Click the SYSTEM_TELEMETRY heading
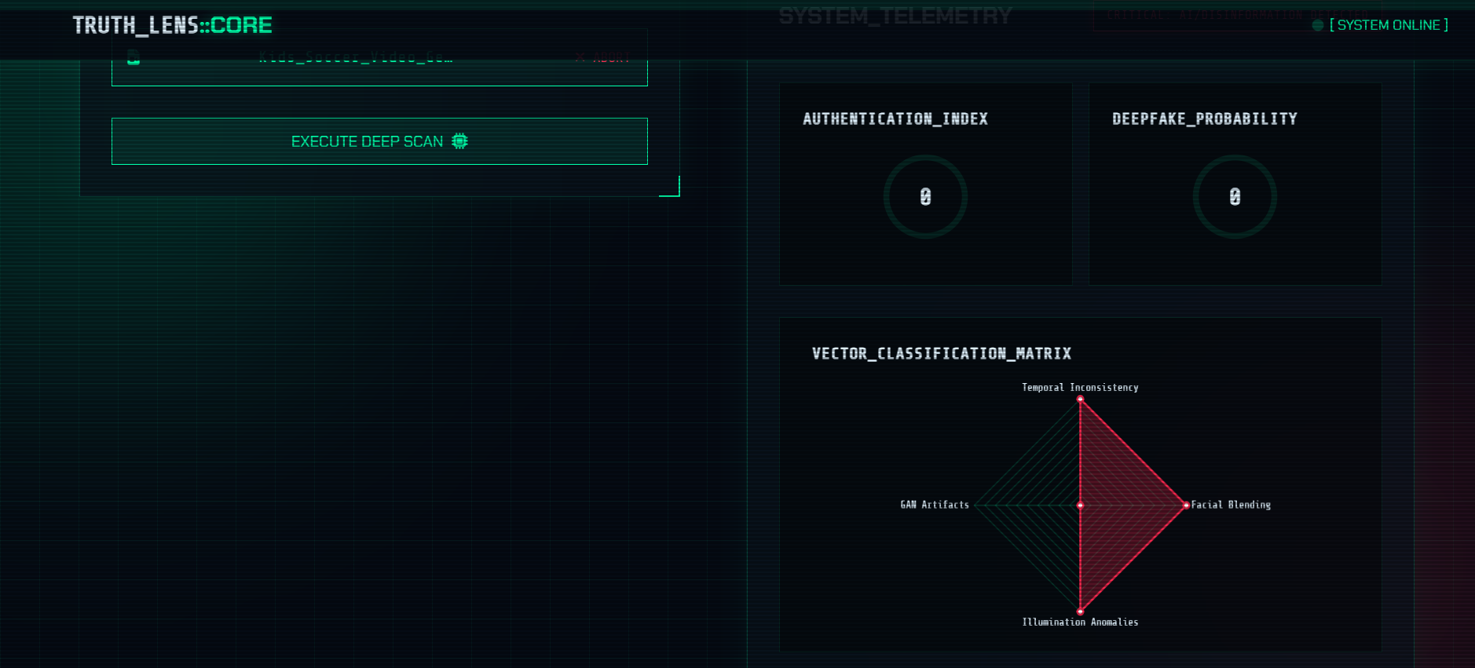The image size is (1475, 668). coord(895,16)
